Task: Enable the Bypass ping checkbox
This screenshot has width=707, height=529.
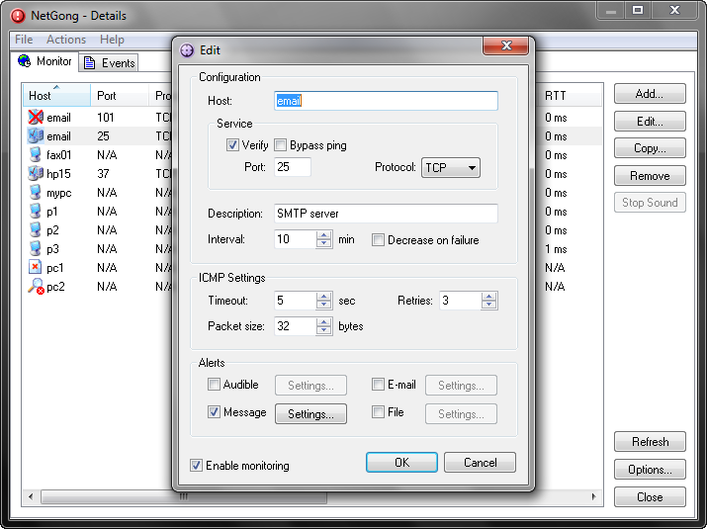Action: 281,145
